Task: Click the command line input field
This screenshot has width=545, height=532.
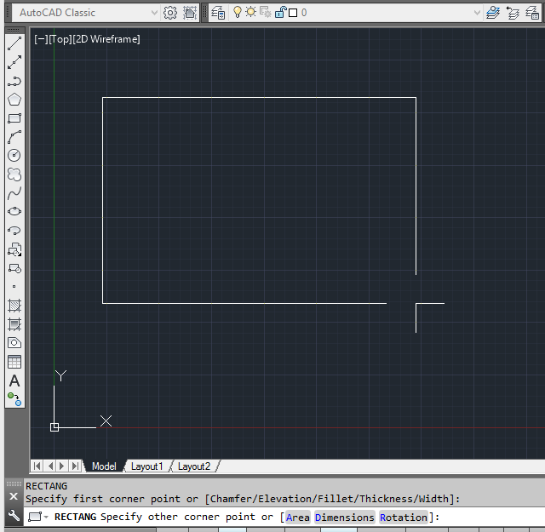Action: pyautogui.click(x=284, y=517)
